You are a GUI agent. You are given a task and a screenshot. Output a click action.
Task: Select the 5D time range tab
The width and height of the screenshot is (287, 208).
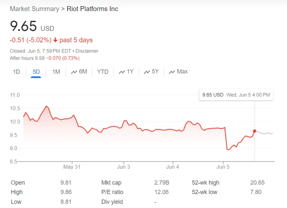pyautogui.click(x=36, y=72)
